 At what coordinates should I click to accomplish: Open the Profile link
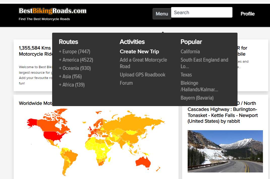click(247, 14)
